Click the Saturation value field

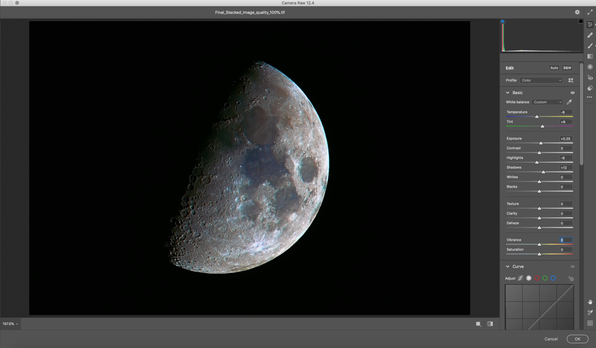[x=566, y=249]
